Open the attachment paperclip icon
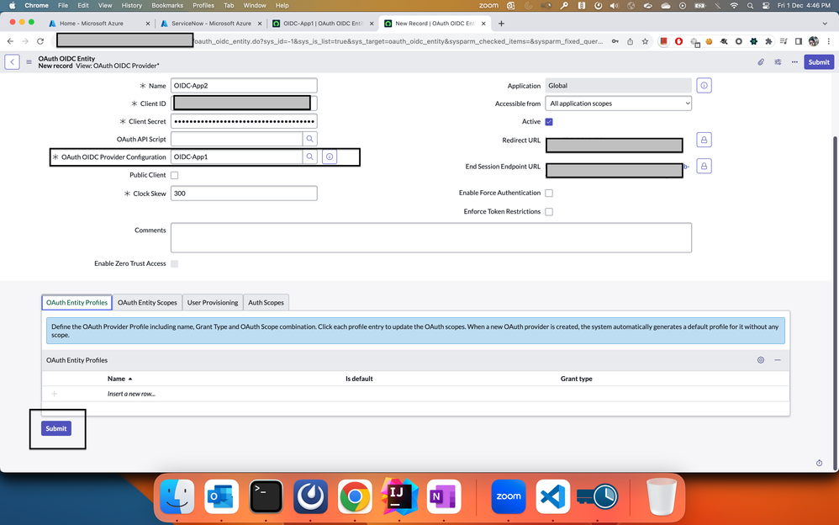839x525 pixels. point(761,61)
